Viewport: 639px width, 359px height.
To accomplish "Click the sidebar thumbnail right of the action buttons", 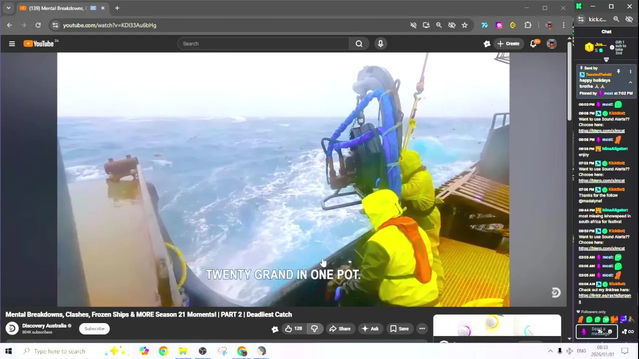I will tap(497, 326).
